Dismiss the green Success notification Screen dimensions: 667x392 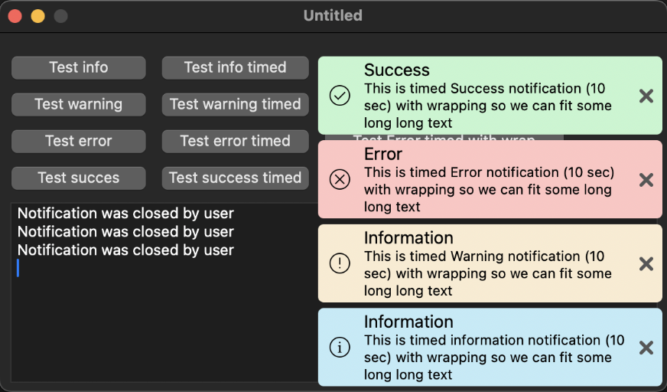pyautogui.click(x=646, y=96)
